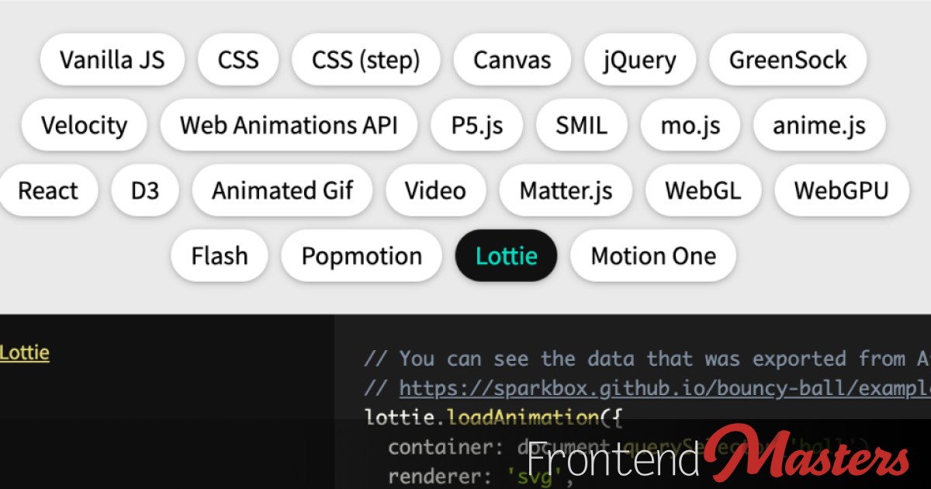The width and height of the screenshot is (931, 489).
Task: Open the React animation demo
Action: (x=50, y=190)
